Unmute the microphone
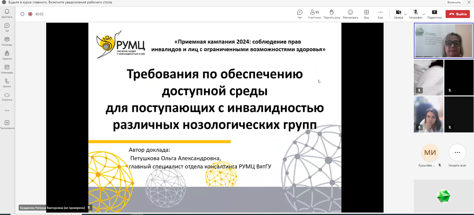Image resolution: width=474 pixels, height=215 pixels. (x=415, y=13)
